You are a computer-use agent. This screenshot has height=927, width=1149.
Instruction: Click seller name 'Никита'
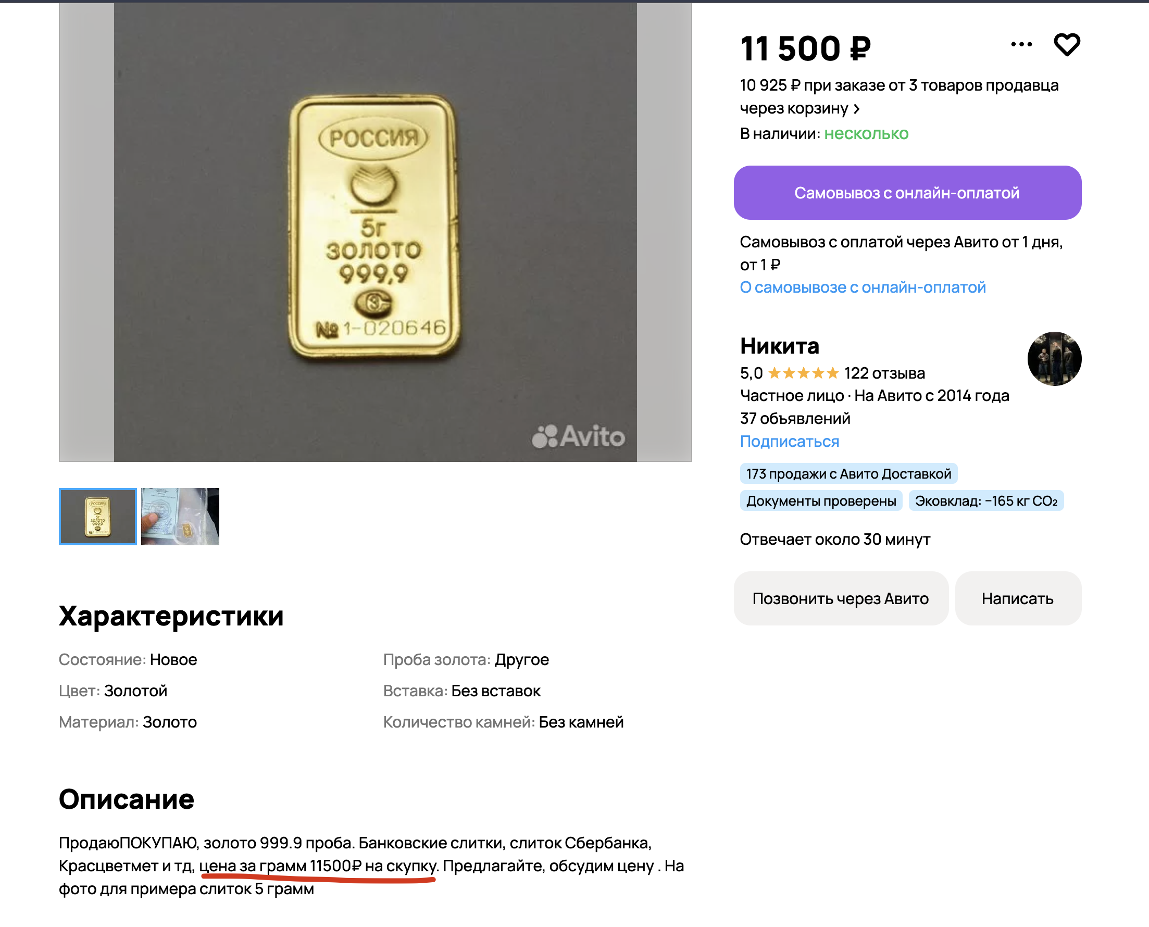pyautogui.click(x=779, y=346)
